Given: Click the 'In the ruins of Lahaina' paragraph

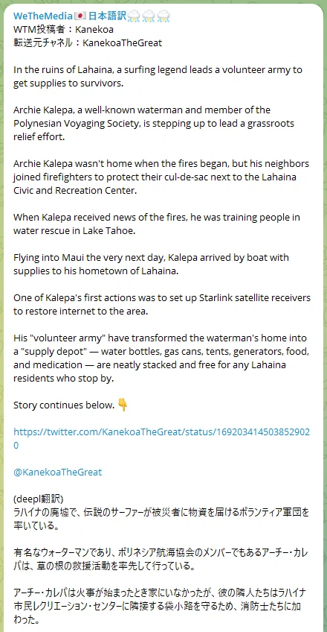Looking at the screenshot, I should 158,76.
